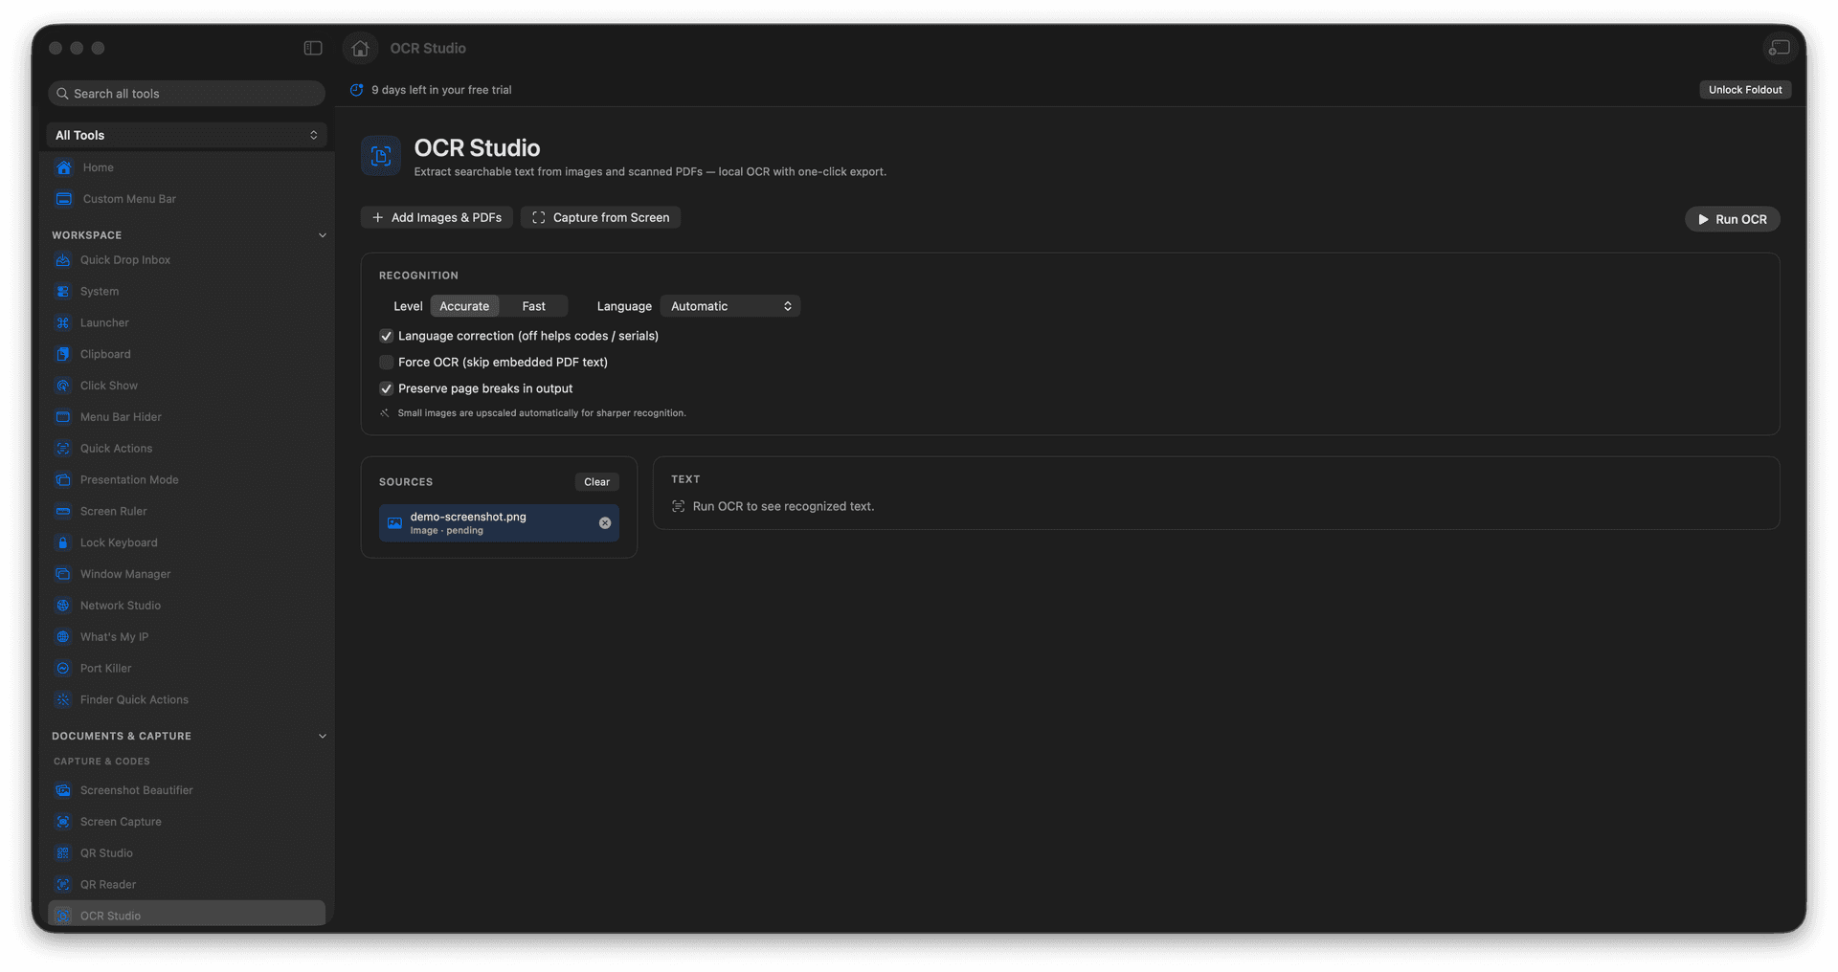This screenshot has height=972, width=1838.
Task: Select the Home label in the sidebar
Action: coord(98,167)
